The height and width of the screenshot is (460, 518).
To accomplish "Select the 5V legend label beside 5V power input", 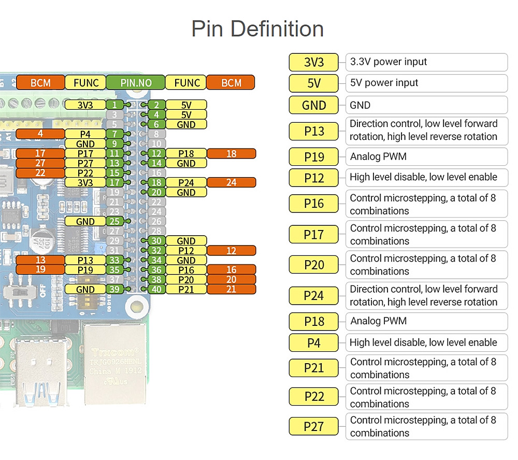I will [314, 83].
